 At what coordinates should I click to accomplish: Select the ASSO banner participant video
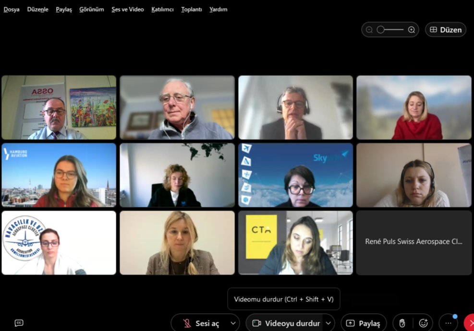59,107
